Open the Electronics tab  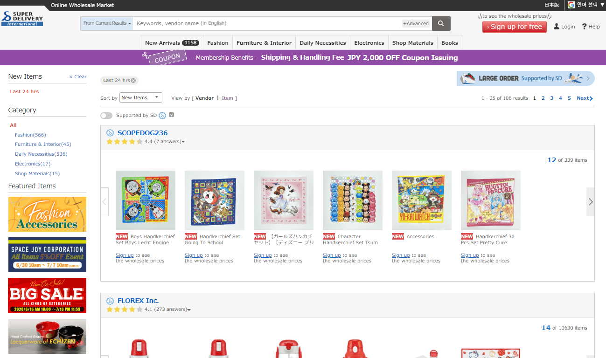click(x=369, y=42)
